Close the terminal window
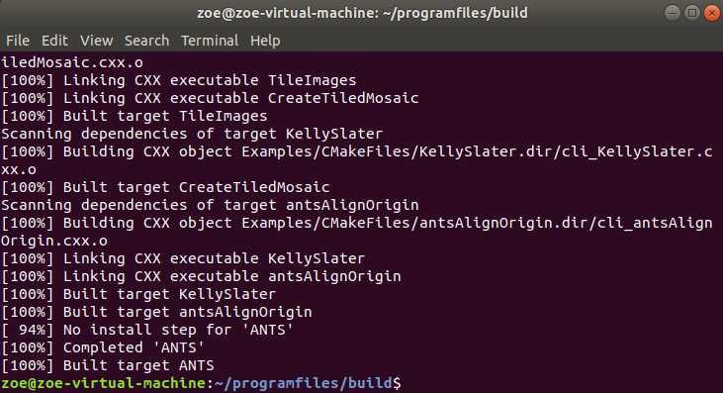Viewport: 723px width, 393px height. [x=712, y=13]
